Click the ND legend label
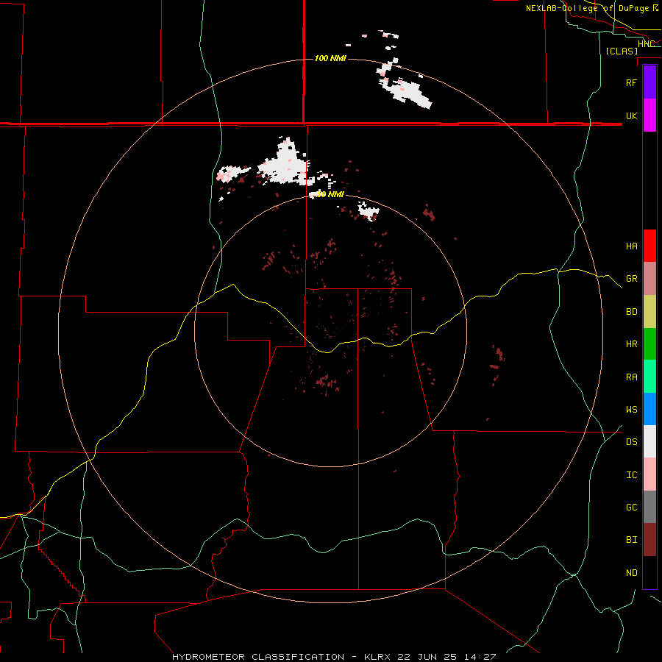 coord(631,573)
